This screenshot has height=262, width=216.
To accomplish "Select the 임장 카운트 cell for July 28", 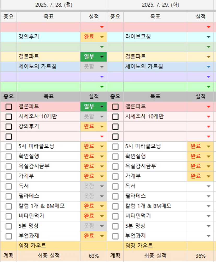I will (49, 246).
